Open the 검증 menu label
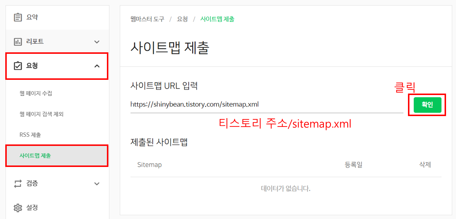This screenshot has width=456, height=219. 32,184
